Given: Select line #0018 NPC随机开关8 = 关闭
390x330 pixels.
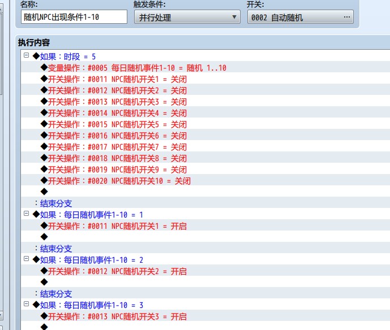Looking at the screenshot, I should (x=205, y=158).
